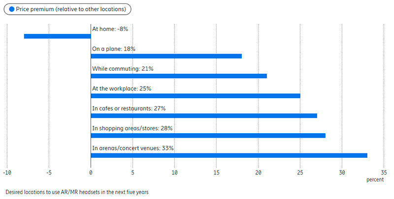
Task: Click the "On a plane: 18%" label
Action: tap(114, 49)
